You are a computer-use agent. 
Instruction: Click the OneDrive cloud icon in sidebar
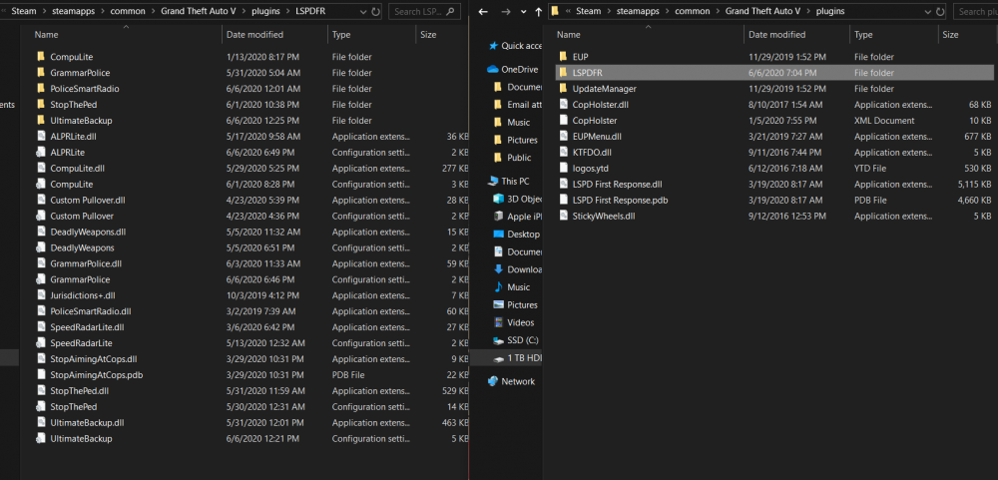(492, 69)
